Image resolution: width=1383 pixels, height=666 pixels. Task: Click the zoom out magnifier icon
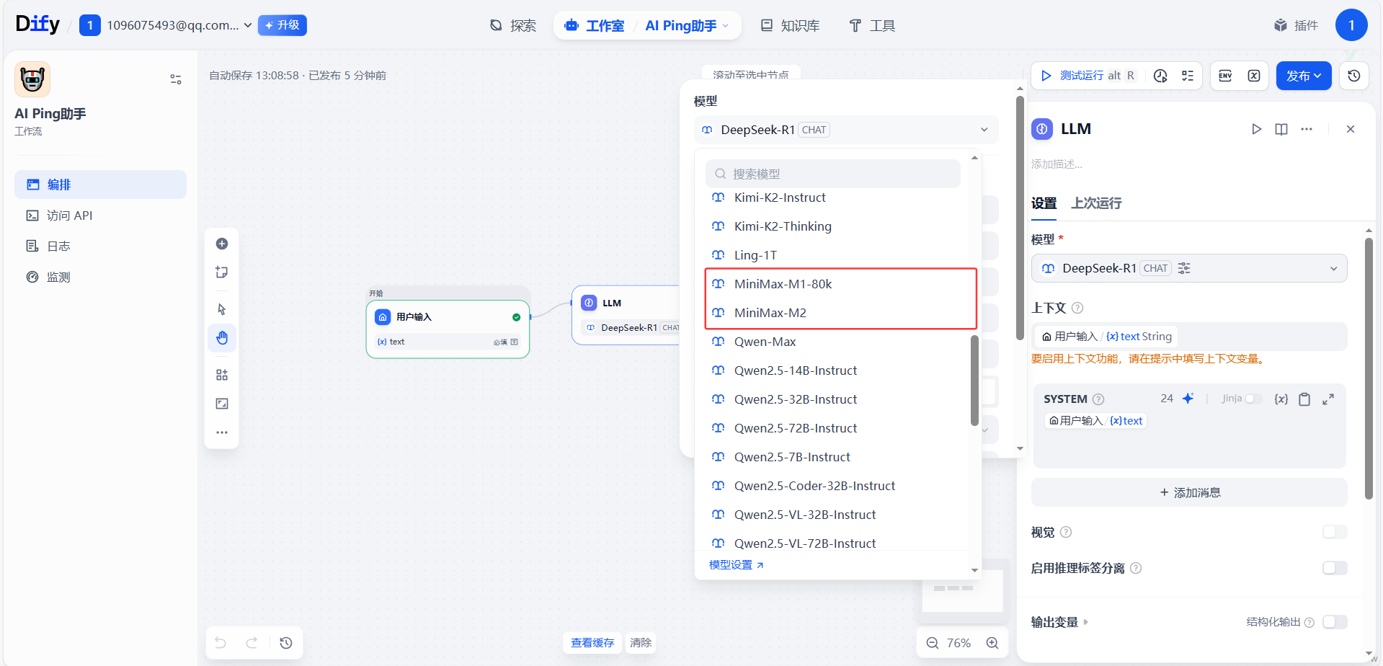tap(933, 643)
